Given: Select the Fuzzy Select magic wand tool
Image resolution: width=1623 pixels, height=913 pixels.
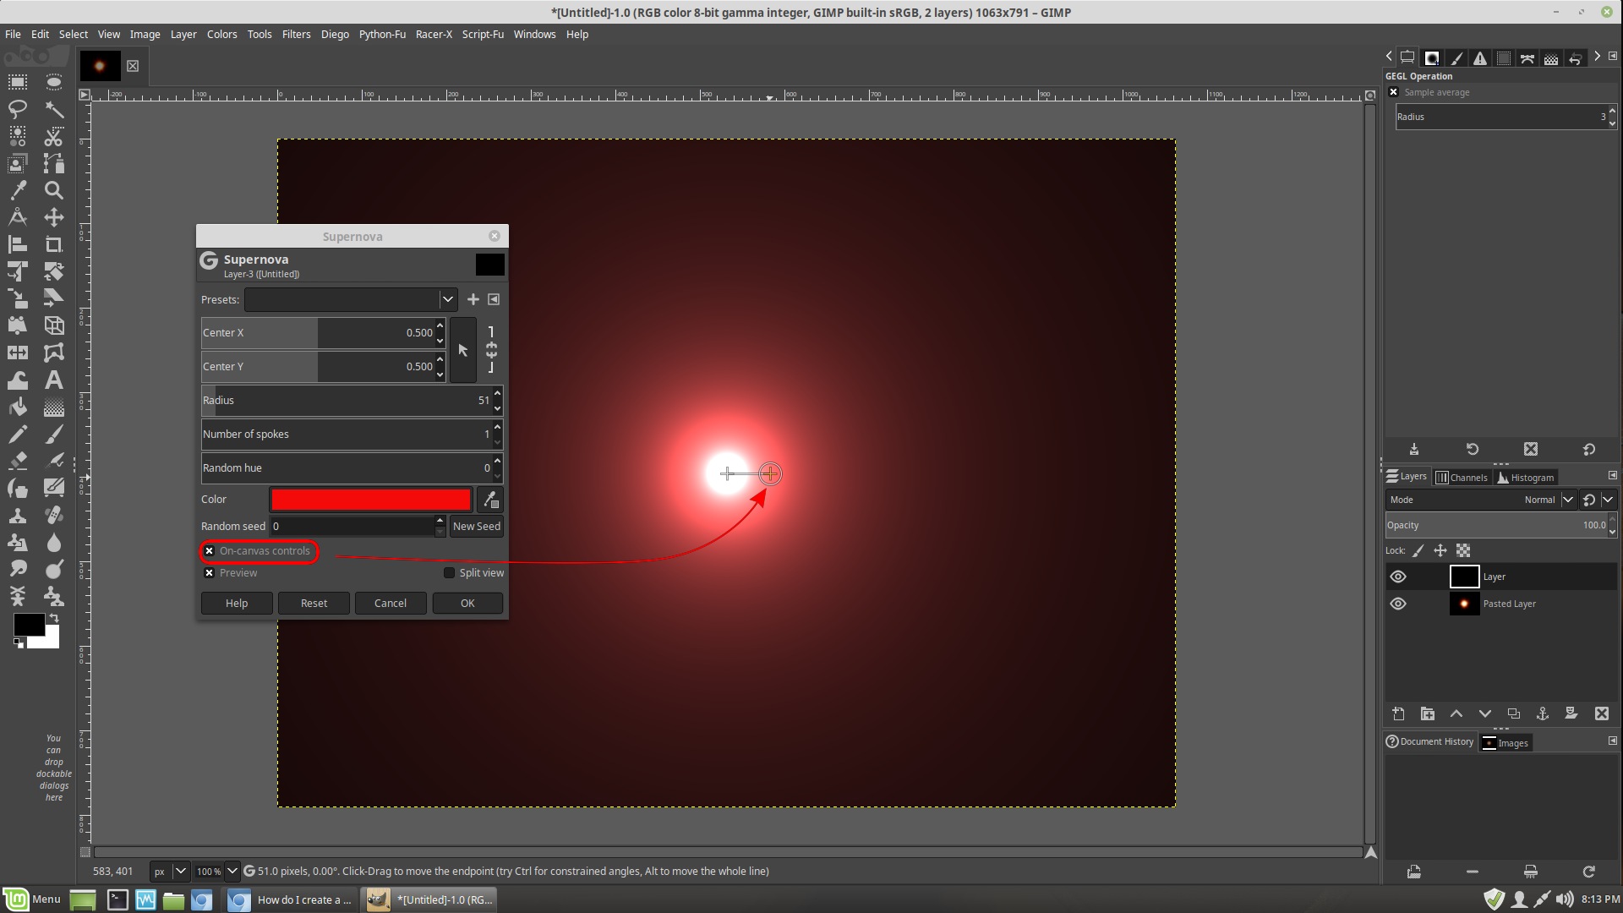Looking at the screenshot, I should pos(54,109).
